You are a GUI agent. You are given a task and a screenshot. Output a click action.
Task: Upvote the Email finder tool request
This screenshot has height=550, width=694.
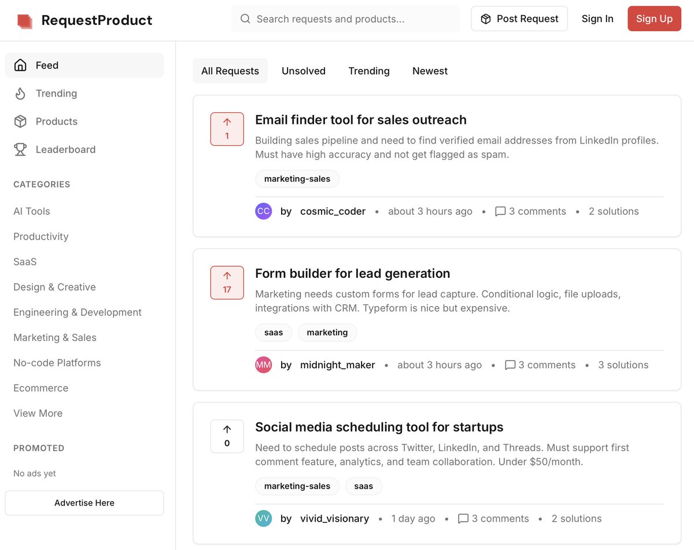(x=227, y=129)
